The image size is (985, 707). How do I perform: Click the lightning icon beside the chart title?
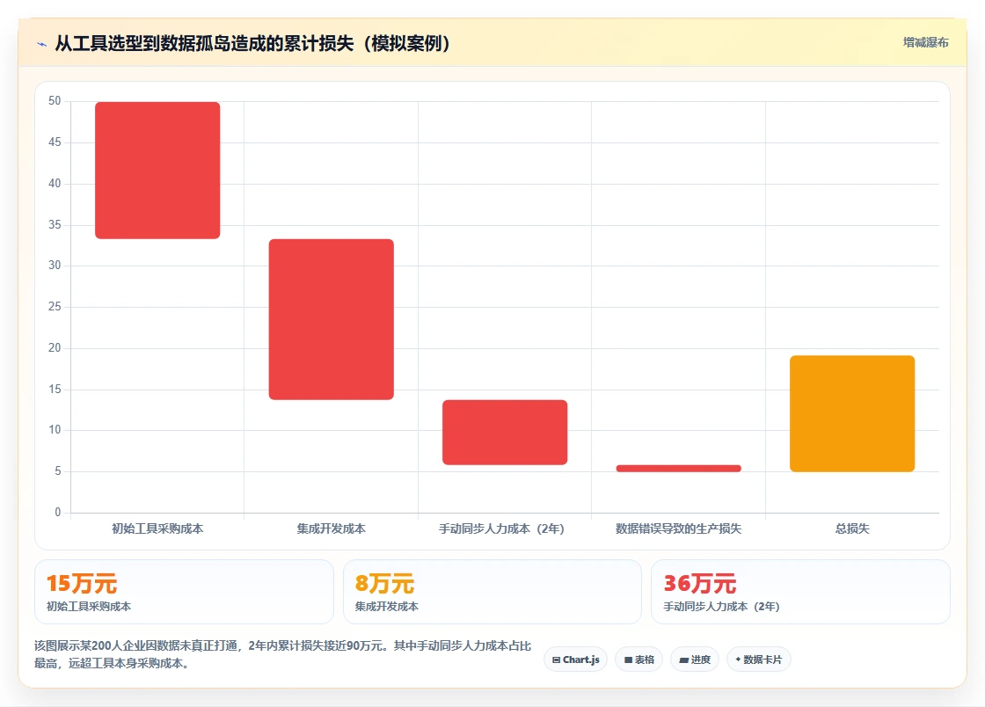click(41, 44)
